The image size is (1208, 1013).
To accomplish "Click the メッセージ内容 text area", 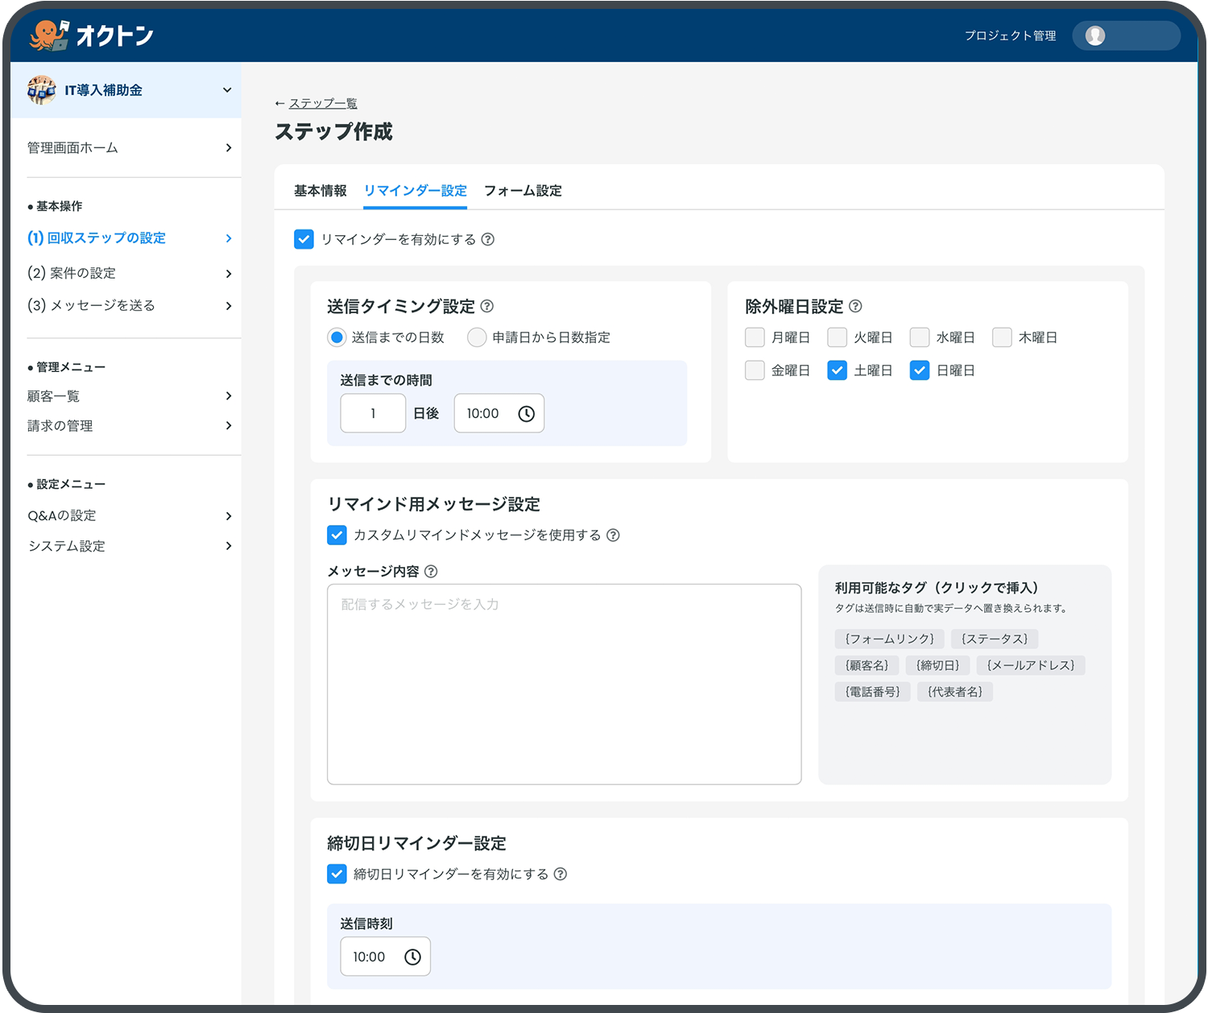I will click(x=564, y=684).
